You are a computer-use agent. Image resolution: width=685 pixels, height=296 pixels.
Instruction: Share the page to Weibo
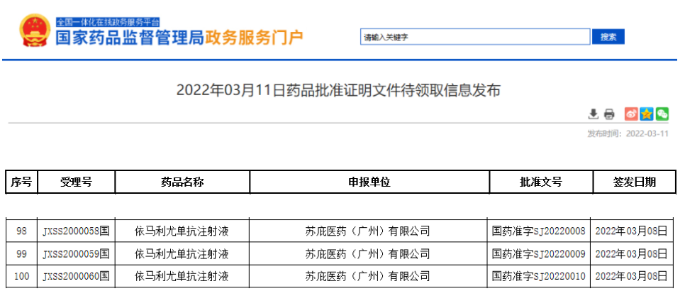(630, 114)
